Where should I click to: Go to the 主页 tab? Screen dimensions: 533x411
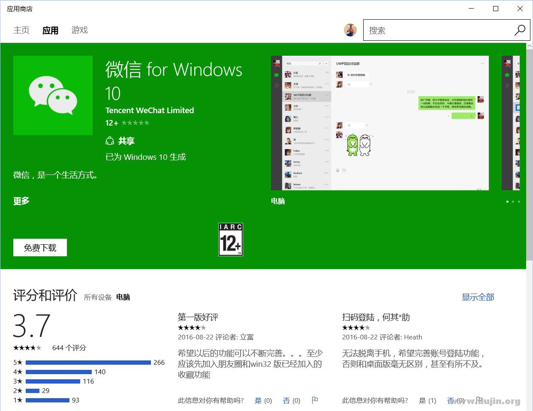(x=21, y=30)
